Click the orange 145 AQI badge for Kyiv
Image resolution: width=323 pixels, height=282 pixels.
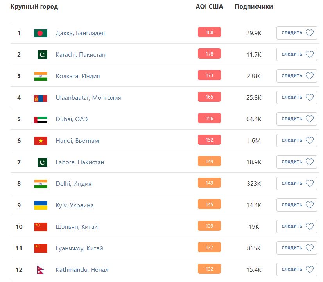click(209, 205)
